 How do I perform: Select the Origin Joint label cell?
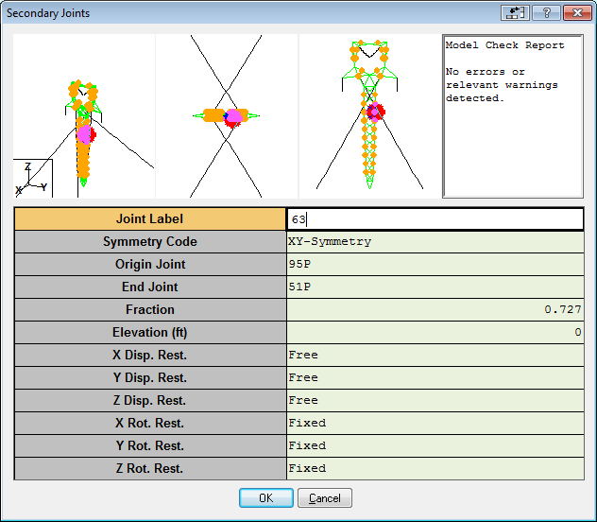click(150, 265)
